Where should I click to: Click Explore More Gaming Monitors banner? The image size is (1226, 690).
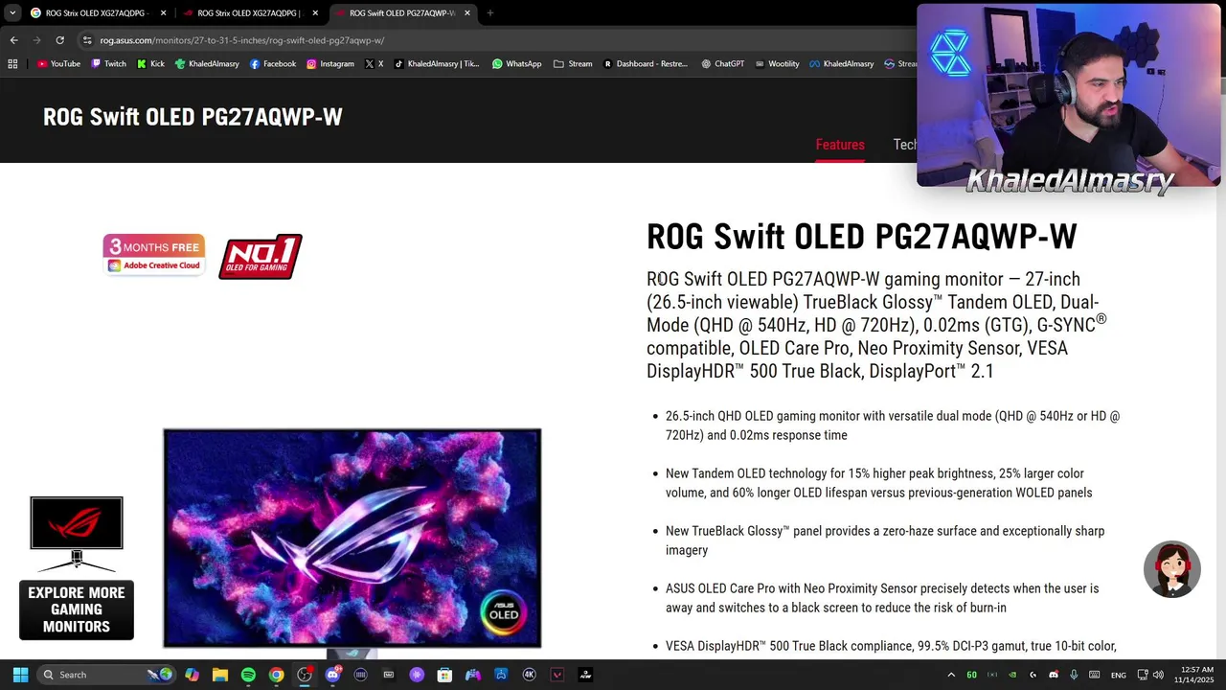77,568
